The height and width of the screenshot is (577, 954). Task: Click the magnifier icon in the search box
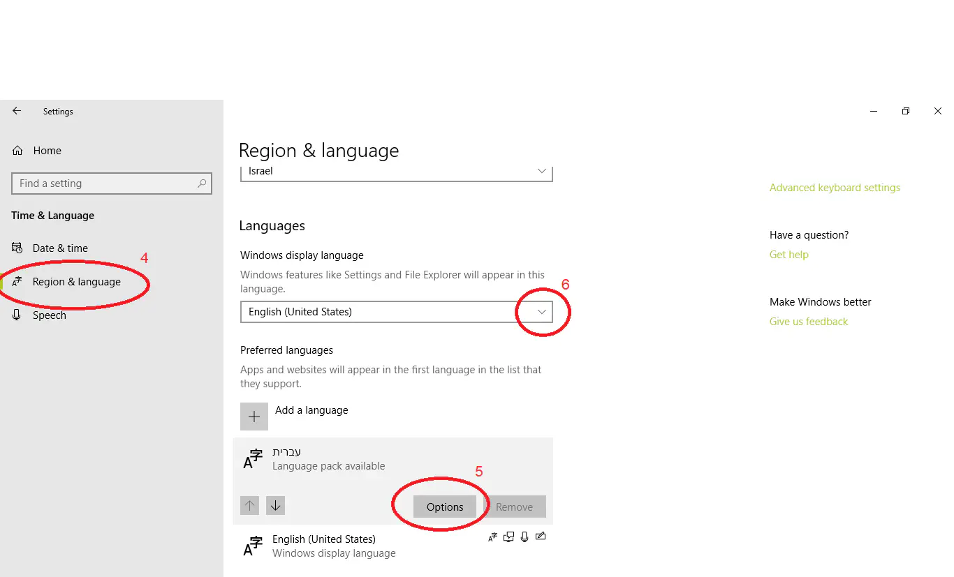pyautogui.click(x=202, y=183)
